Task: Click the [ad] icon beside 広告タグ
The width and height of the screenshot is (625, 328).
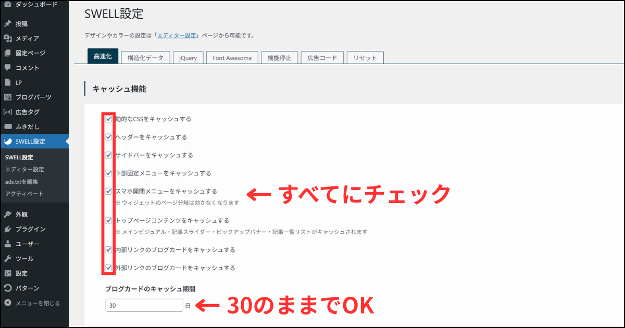Action: click(x=8, y=111)
